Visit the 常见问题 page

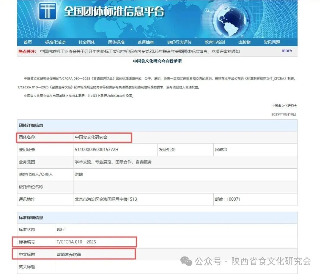click(272, 42)
